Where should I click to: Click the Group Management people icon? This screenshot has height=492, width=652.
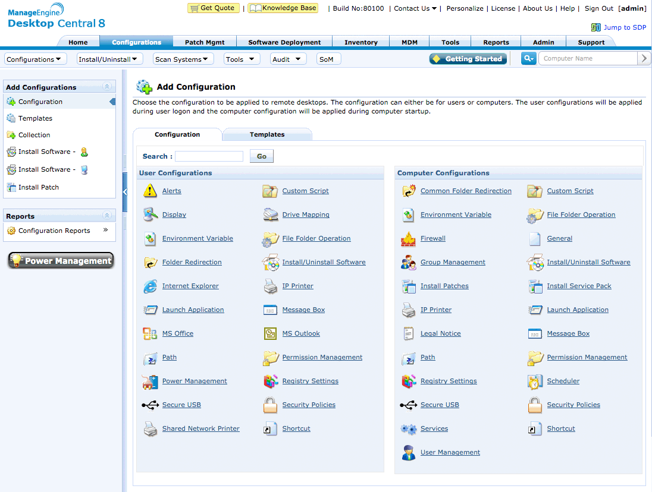[x=408, y=263]
